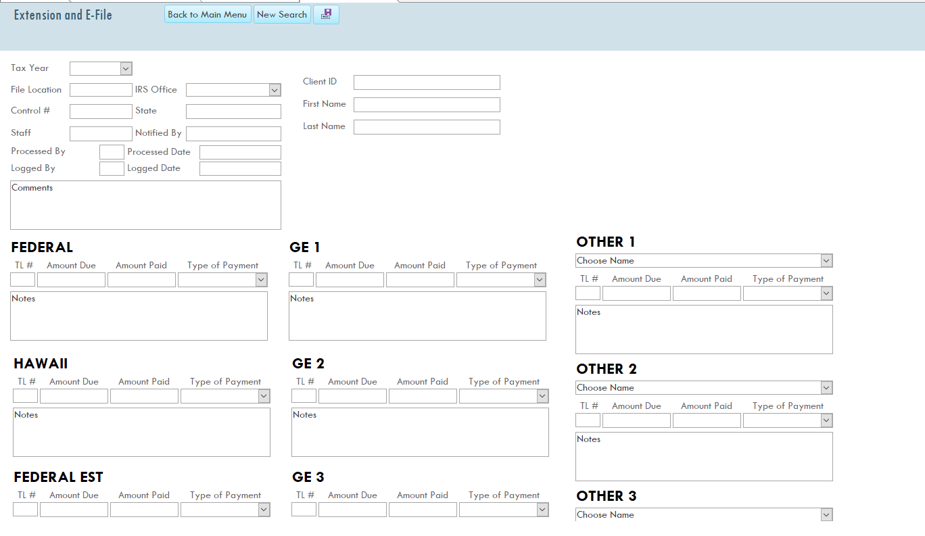The width and height of the screenshot is (925, 536).
Task: Open the Tax Year dropdown
Action: point(101,68)
